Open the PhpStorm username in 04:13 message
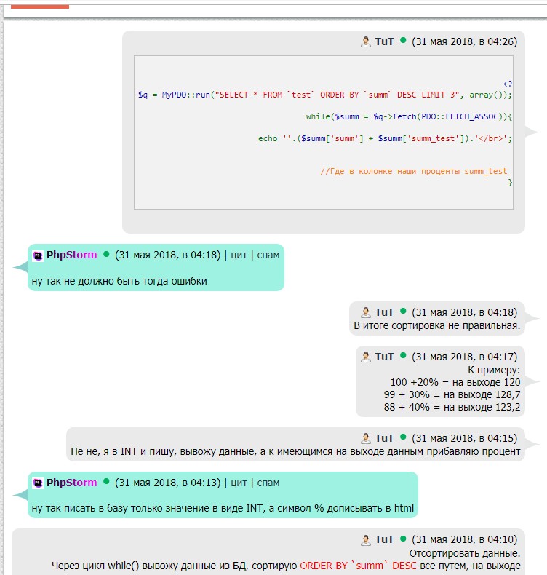Viewport: 547px width, 575px height. [x=71, y=483]
